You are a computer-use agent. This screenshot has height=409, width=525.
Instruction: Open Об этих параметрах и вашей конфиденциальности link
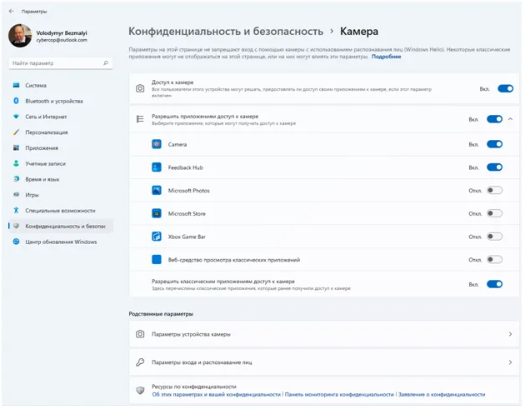tap(217, 395)
